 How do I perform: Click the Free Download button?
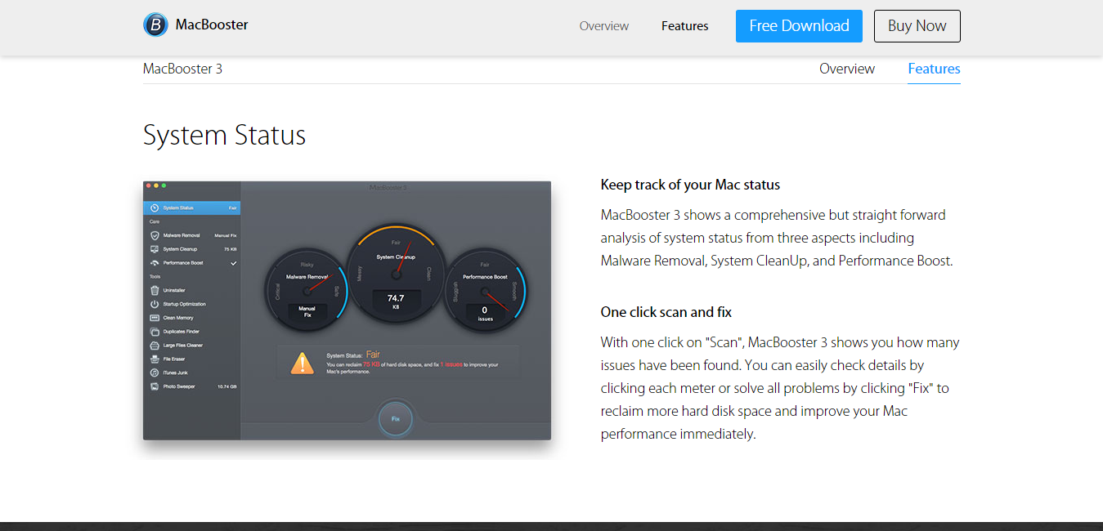[799, 26]
